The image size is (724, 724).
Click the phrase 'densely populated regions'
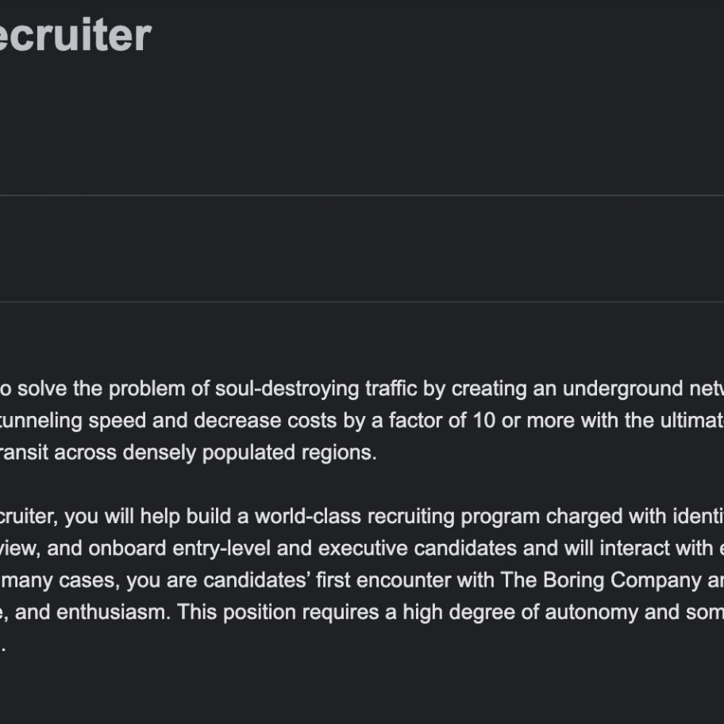pyautogui.click(x=249, y=453)
